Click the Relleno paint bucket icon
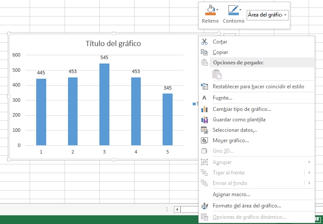323x224 pixels. [x=210, y=10]
